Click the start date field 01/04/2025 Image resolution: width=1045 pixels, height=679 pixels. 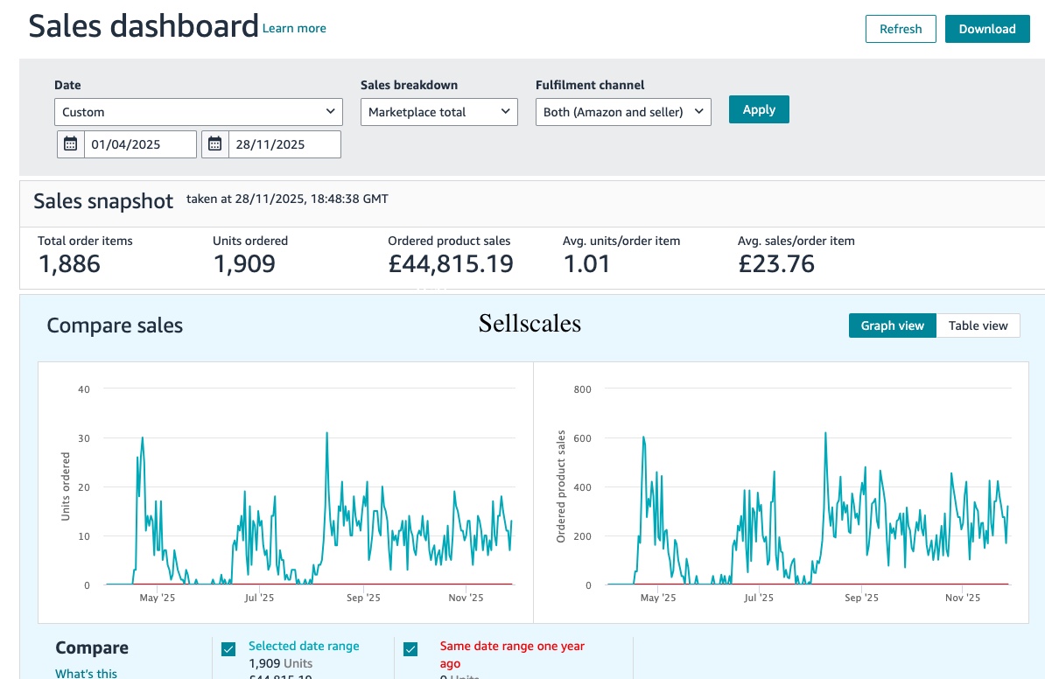[x=140, y=144]
